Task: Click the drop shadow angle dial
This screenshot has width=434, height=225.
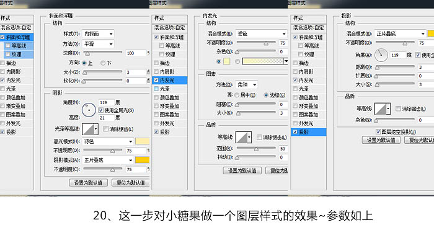Action: pyautogui.click(x=381, y=55)
